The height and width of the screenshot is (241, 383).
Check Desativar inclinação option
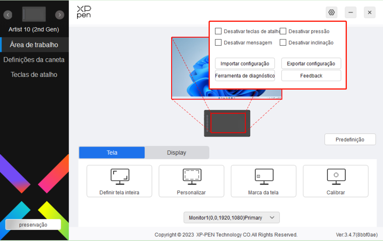283,42
